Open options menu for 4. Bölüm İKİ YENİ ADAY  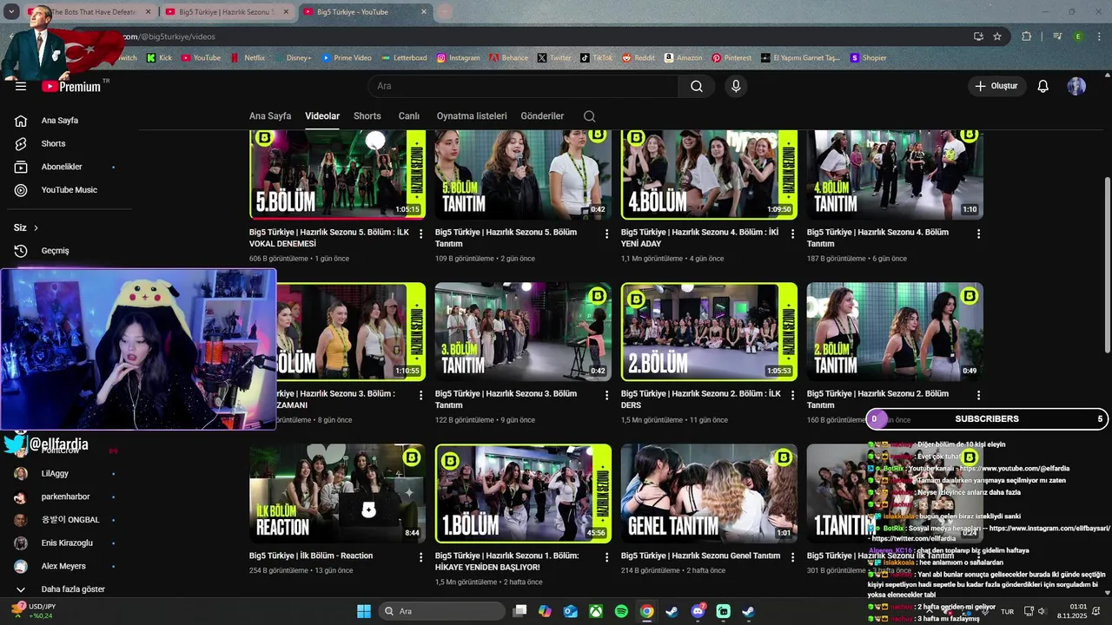[793, 234]
